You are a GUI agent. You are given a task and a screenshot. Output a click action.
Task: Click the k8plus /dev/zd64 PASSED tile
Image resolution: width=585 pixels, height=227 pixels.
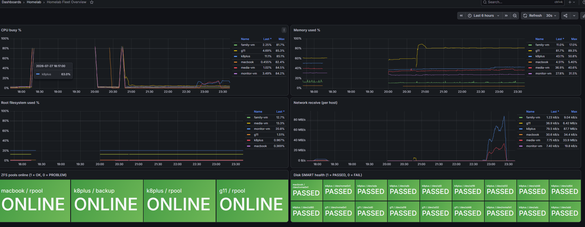pos(565,190)
